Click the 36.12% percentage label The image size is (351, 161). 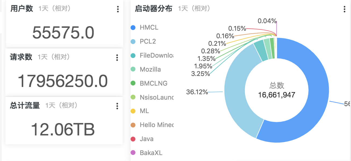tap(198, 92)
